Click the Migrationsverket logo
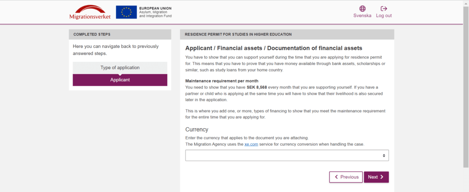 pyautogui.click(x=90, y=12)
